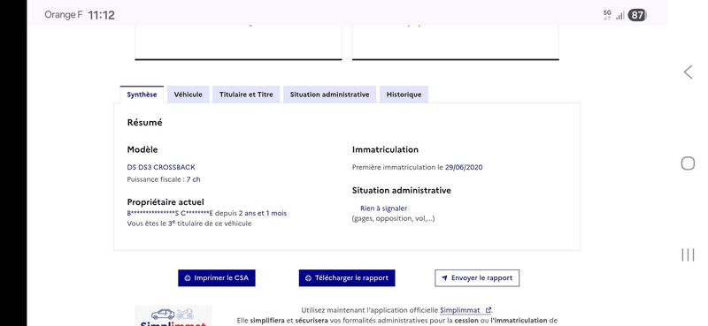Screen dimensions: 708x326
Task: Click the Télécharger le rapport button
Action: point(347,278)
